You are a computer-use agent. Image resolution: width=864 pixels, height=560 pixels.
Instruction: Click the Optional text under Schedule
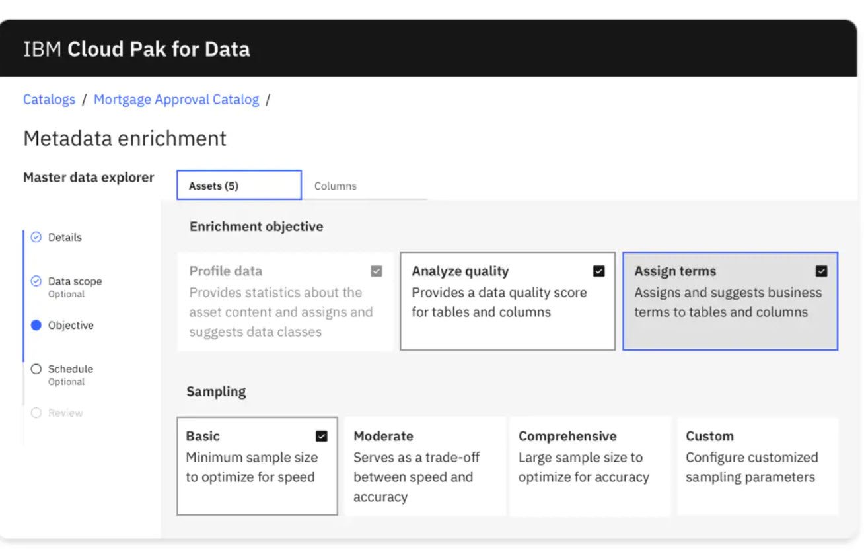point(66,382)
